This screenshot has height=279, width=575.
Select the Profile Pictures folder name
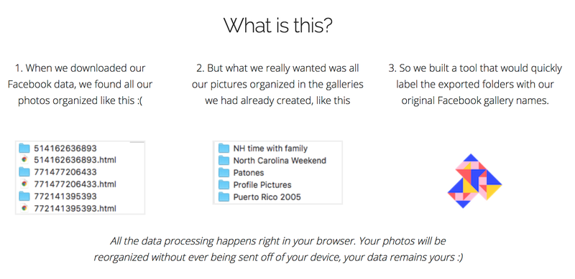coord(262,185)
